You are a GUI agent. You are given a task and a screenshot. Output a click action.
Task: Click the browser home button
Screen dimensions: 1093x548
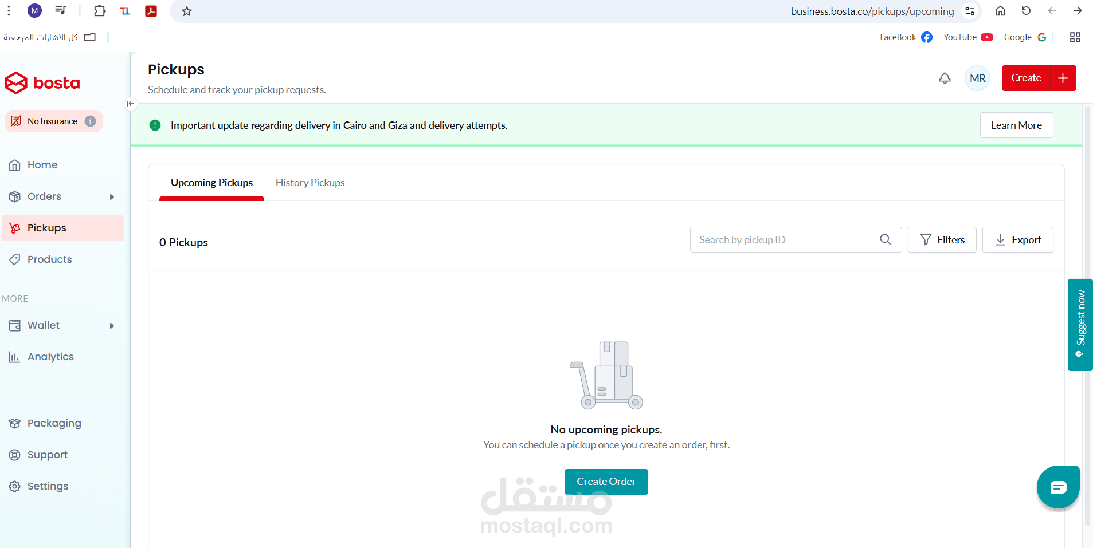pos(1000,11)
